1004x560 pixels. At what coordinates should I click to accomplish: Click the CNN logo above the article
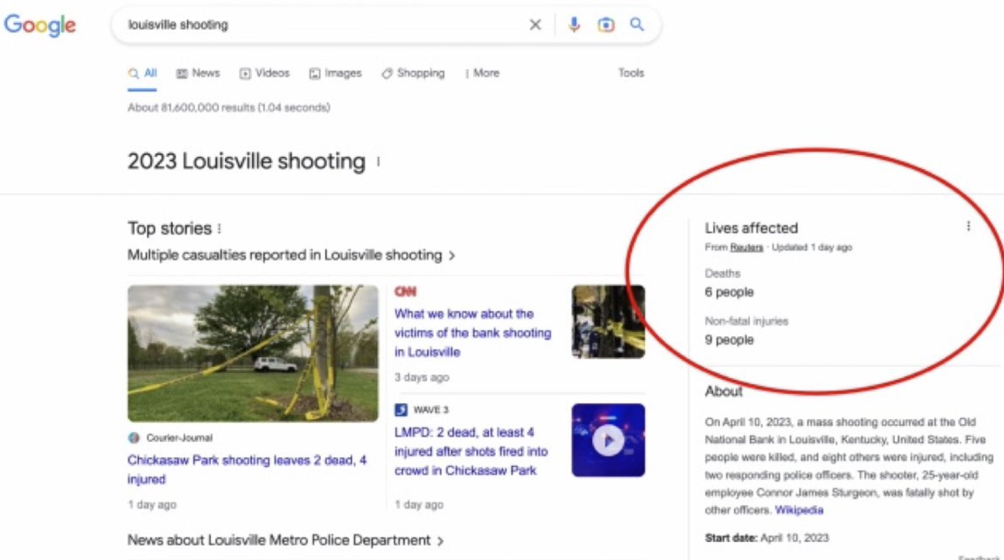click(405, 292)
